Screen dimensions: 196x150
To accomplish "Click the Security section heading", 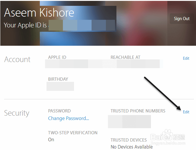I will (17, 113).
